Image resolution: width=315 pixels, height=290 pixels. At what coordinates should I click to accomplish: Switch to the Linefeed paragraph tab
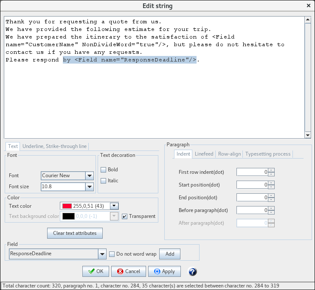pyautogui.click(x=204, y=154)
